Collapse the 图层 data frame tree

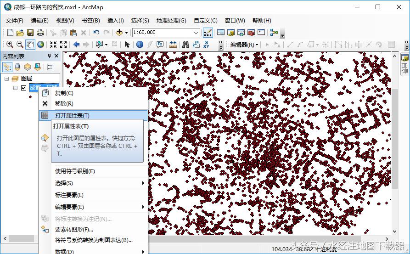pos(7,79)
